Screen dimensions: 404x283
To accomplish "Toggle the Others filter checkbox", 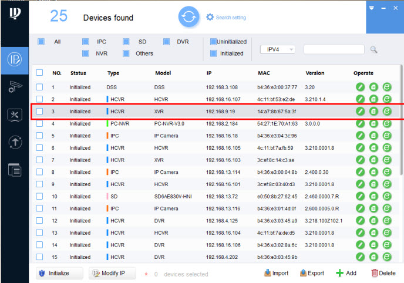I will (126, 53).
